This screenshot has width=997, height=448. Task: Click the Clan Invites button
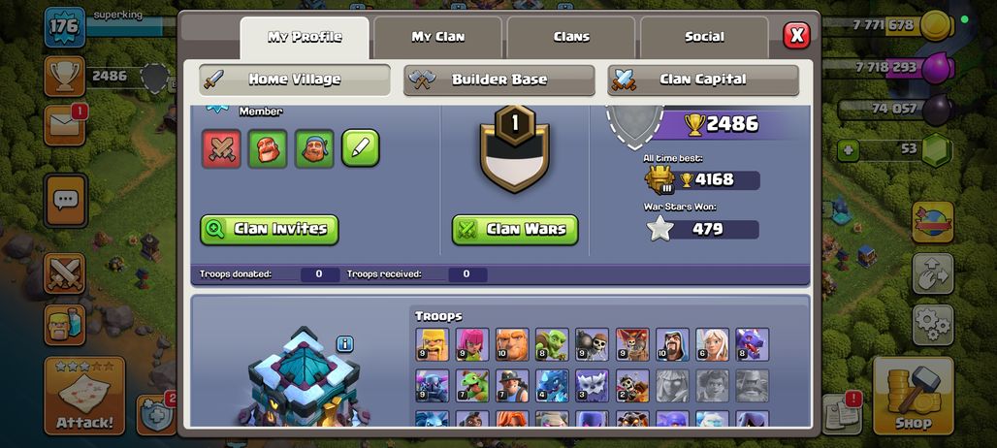[269, 230]
